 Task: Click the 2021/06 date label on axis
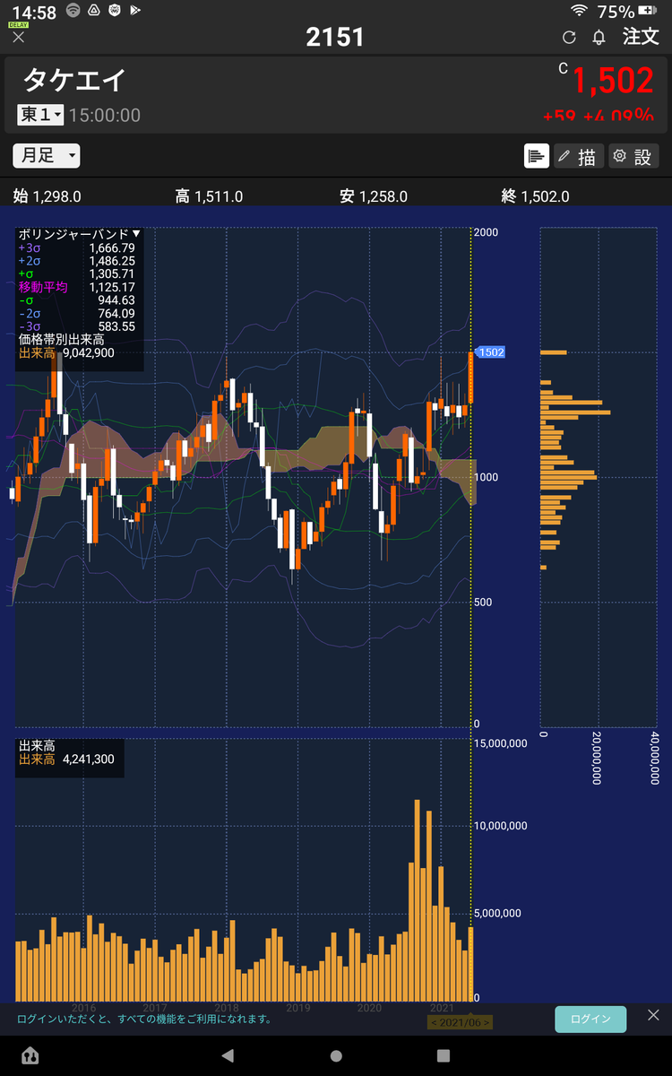(x=460, y=1022)
